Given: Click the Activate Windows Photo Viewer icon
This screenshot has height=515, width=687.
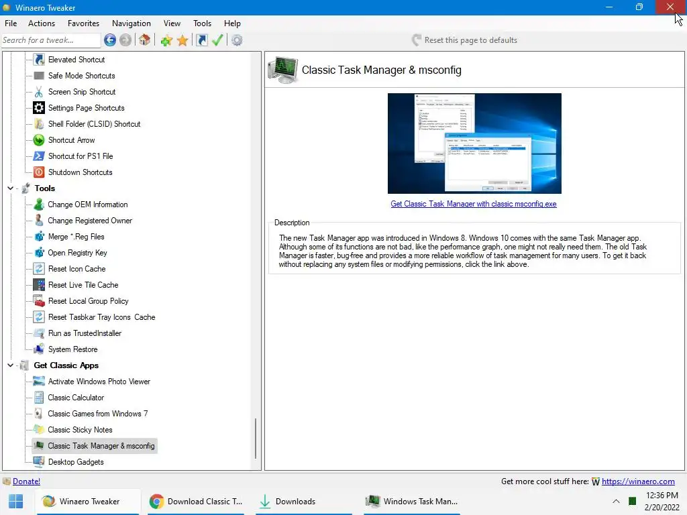Looking at the screenshot, I should click(x=39, y=382).
